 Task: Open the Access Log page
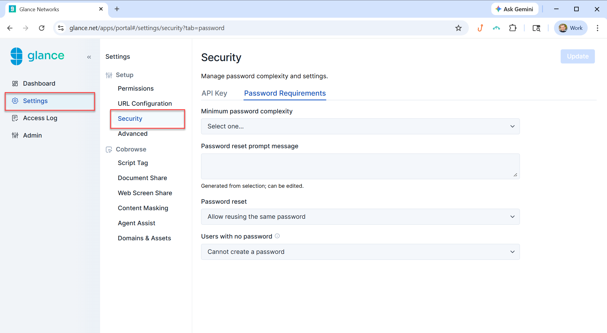[40, 118]
